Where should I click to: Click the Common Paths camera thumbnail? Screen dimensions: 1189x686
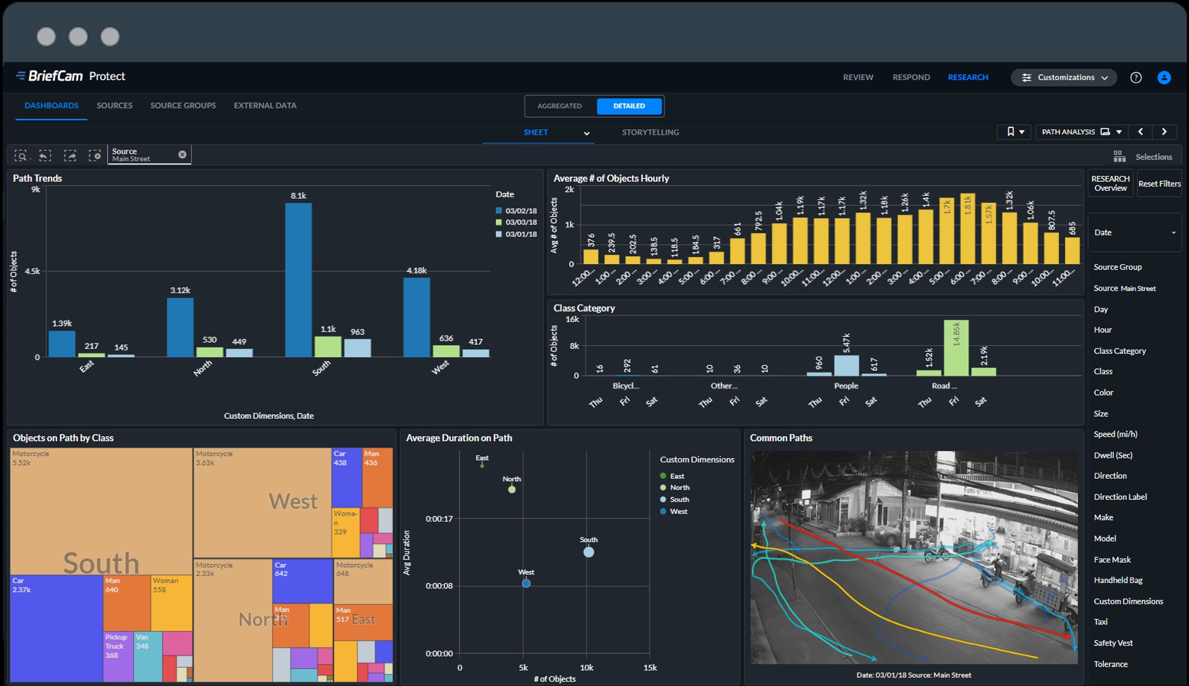[x=913, y=557]
